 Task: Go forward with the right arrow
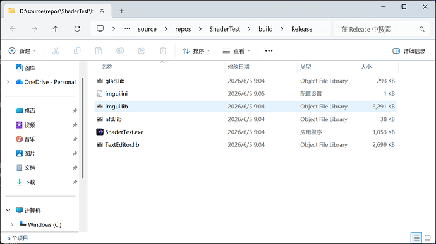coord(34,29)
